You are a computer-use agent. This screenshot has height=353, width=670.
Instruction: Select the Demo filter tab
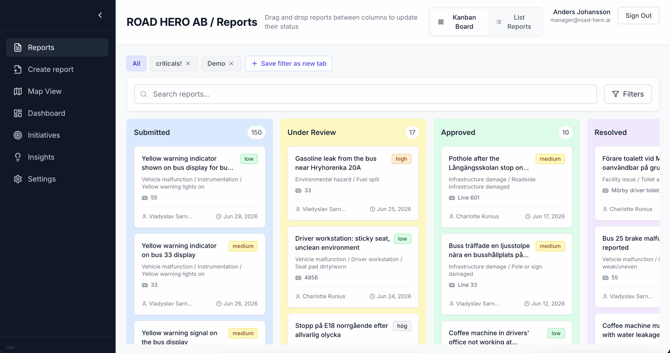tap(216, 64)
